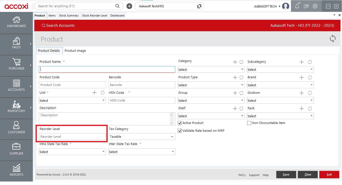342x185 pixels.
Task: Switch to the Stock Summary tab
Action: tap(69, 15)
